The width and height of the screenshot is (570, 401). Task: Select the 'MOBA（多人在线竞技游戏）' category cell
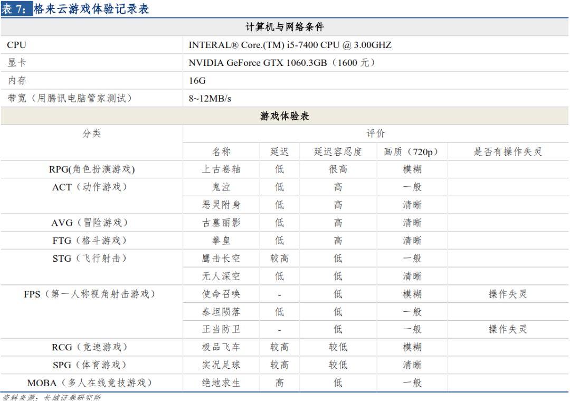(92, 383)
